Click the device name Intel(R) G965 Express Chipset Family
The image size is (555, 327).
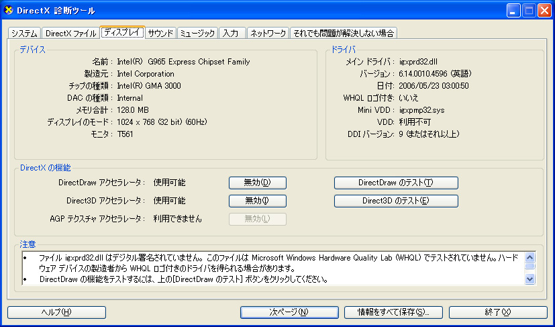point(183,62)
